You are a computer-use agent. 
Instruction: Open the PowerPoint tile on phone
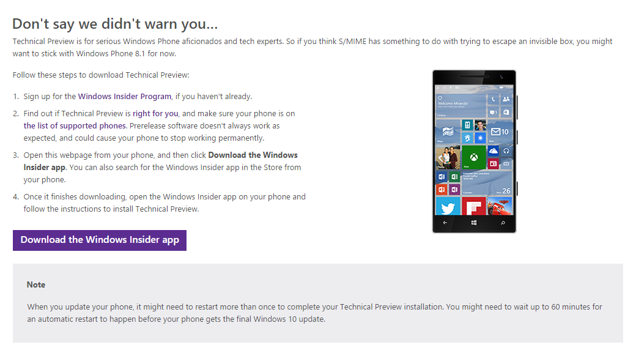tap(442, 190)
